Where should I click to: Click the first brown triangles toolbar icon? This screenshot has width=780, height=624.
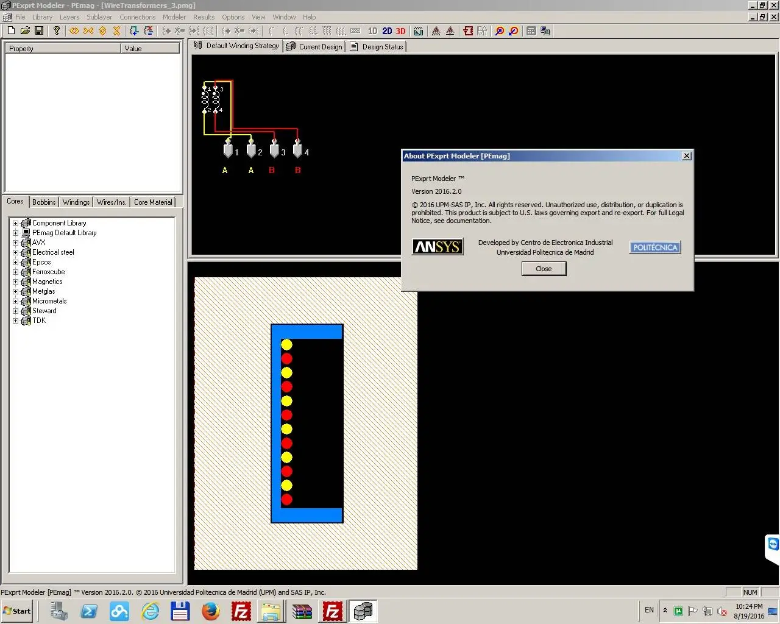coord(436,30)
